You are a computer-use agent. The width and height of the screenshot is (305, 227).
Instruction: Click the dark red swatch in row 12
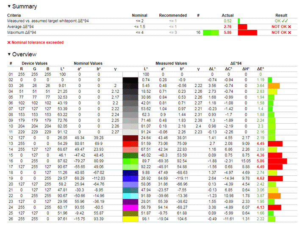tap(130, 138)
